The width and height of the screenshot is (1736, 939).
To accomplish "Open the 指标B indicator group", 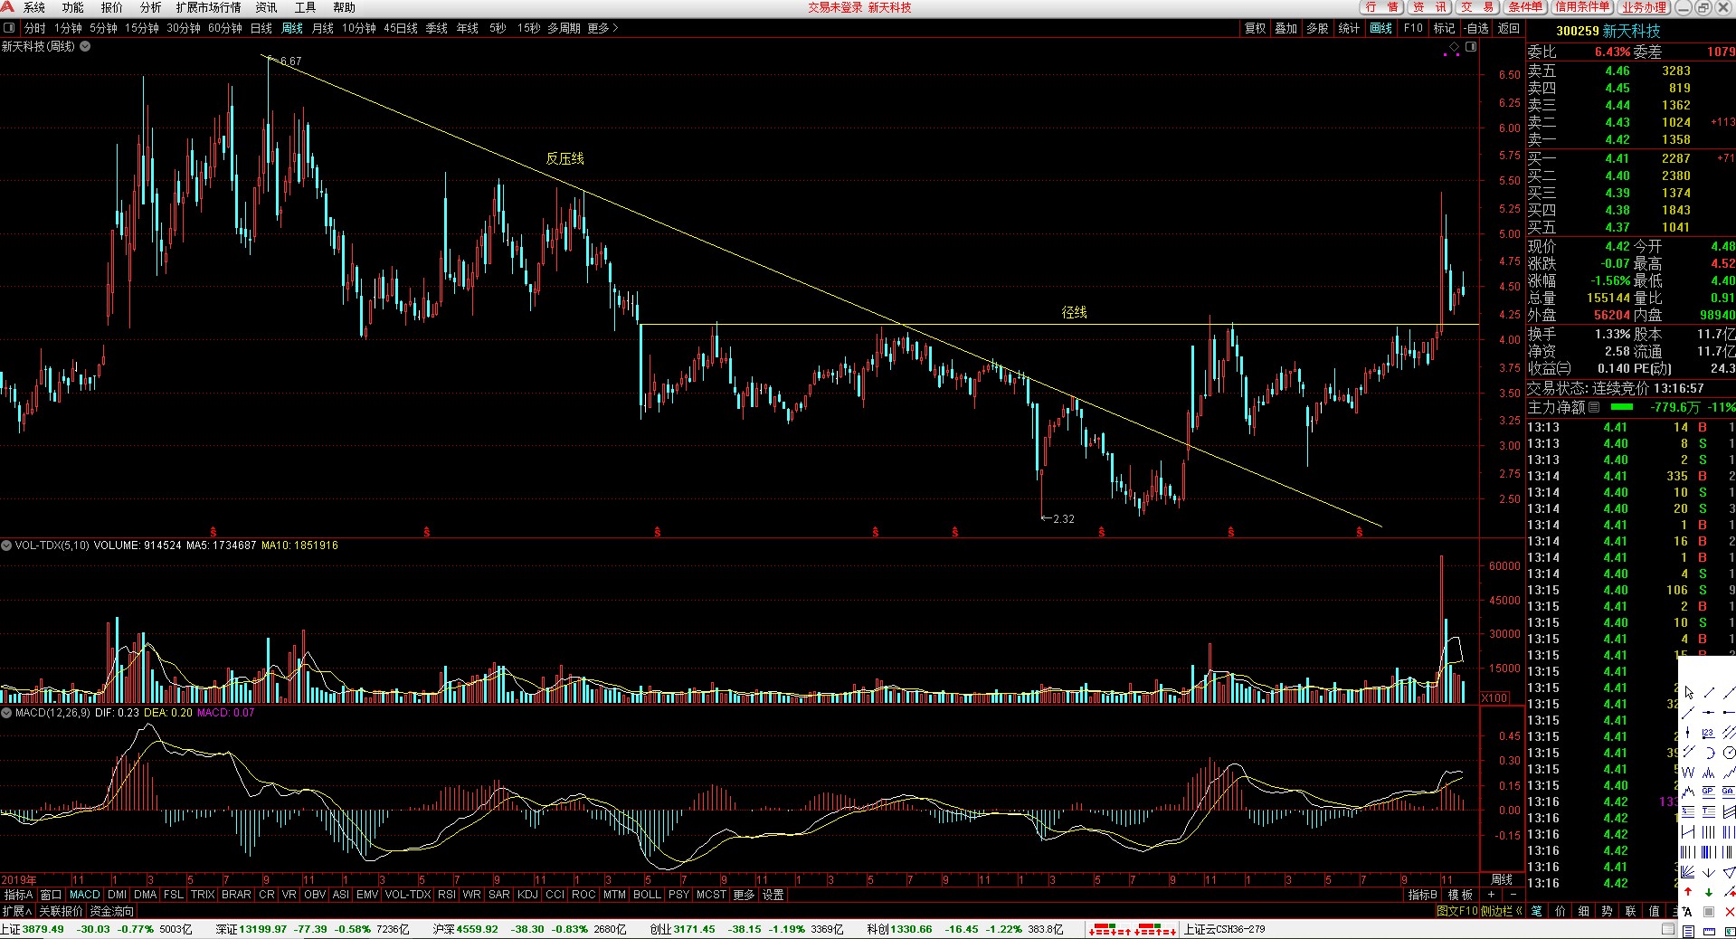I will pos(1423,895).
